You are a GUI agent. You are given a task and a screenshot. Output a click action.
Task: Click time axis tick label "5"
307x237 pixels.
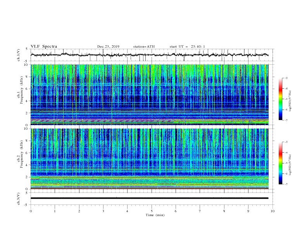[x=152, y=211]
